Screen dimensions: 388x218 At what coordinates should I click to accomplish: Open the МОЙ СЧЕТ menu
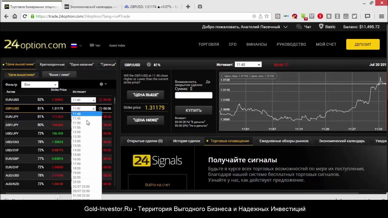coord(326,44)
